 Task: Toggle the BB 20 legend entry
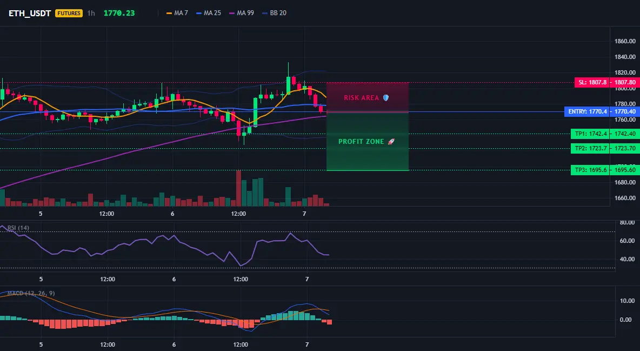[x=274, y=13]
